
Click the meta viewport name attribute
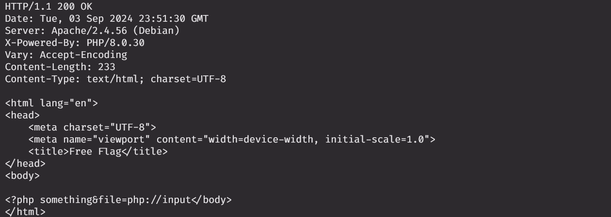pos(107,140)
